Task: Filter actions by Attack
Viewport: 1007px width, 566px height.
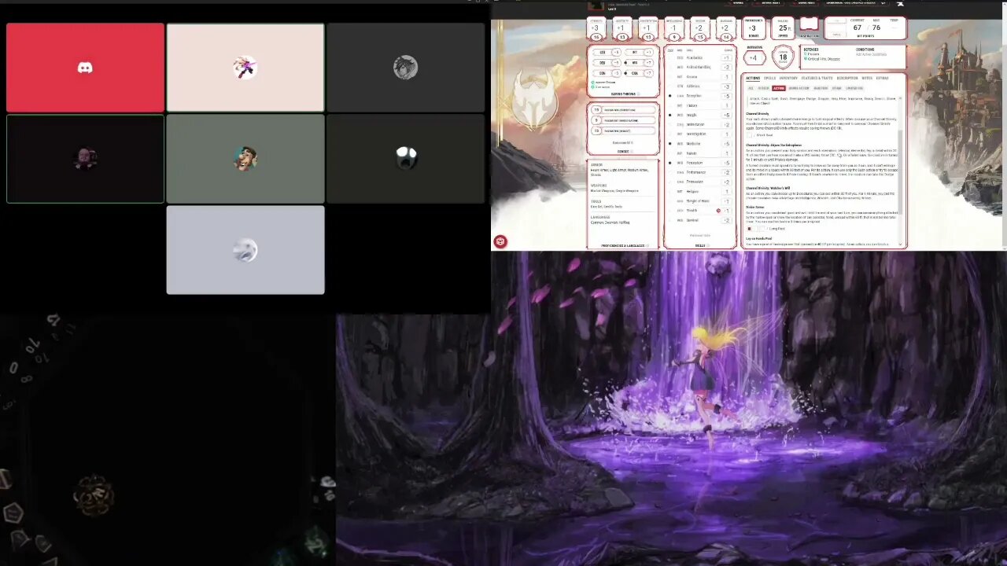Action: tap(763, 88)
